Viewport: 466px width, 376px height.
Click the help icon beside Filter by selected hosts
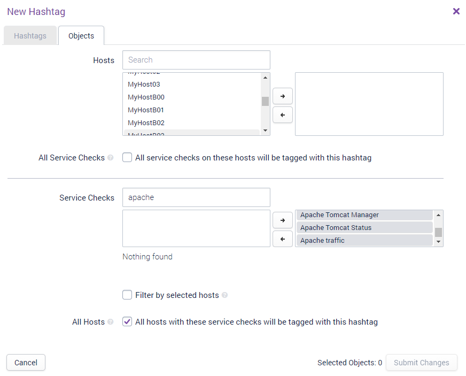[225, 295]
